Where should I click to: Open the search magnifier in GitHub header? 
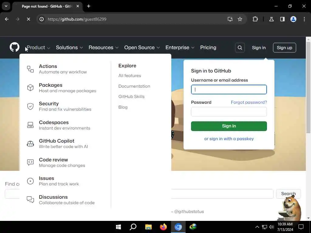click(x=240, y=48)
